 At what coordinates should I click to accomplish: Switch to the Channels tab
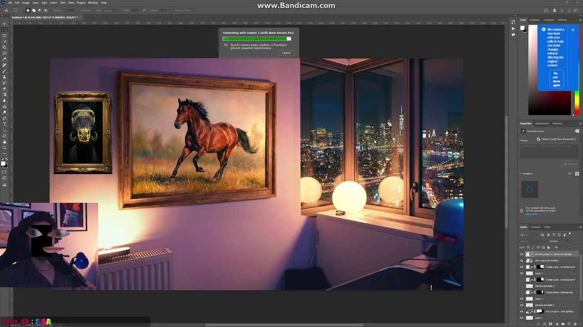tap(535, 227)
